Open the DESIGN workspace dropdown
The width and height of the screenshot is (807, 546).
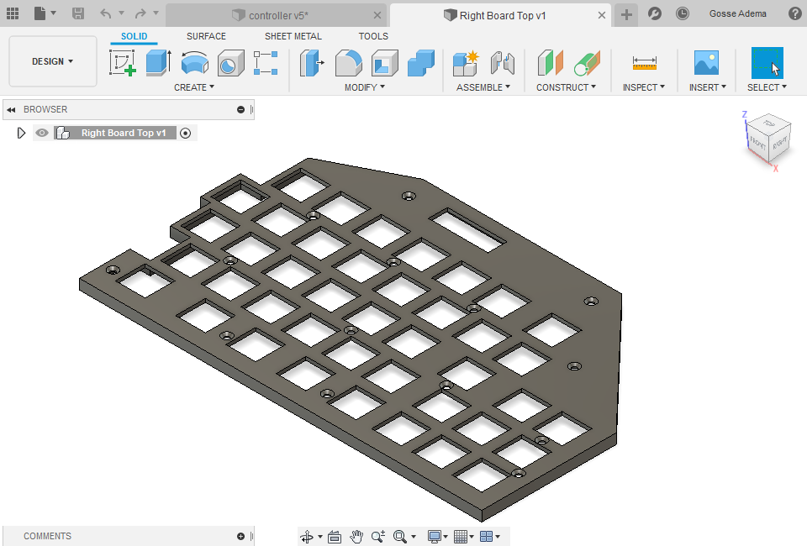pos(52,61)
